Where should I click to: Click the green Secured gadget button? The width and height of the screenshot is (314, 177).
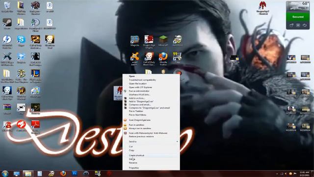[298, 17]
